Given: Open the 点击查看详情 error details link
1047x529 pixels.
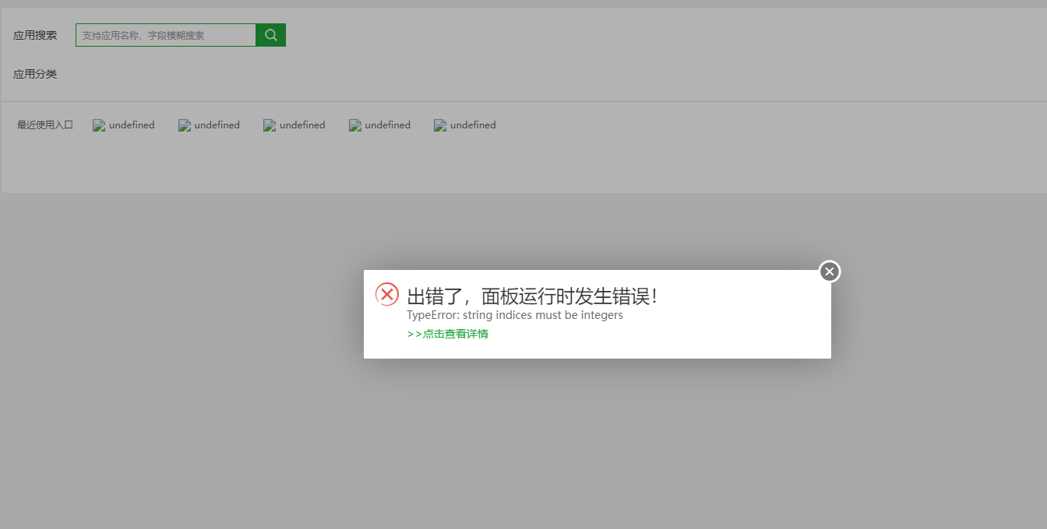Looking at the screenshot, I should click(x=448, y=334).
